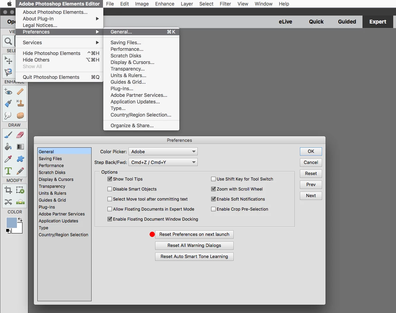This screenshot has width=396, height=313.
Task: Open the Step Back/Fwd dropdown
Action: click(163, 162)
